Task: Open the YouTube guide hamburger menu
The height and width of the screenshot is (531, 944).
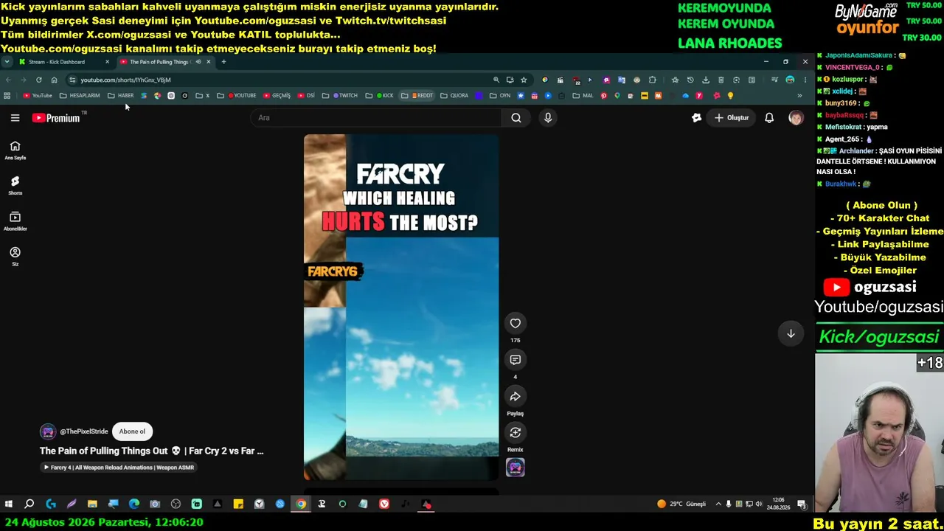Action: pos(15,118)
